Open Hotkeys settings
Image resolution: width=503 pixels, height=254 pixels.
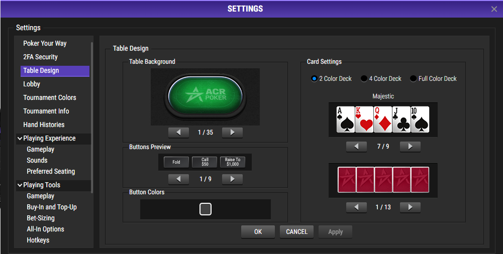pyautogui.click(x=38, y=240)
